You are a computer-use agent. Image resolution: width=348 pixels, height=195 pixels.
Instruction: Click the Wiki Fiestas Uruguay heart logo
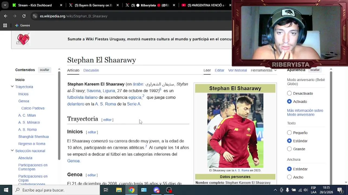click(x=23, y=40)
